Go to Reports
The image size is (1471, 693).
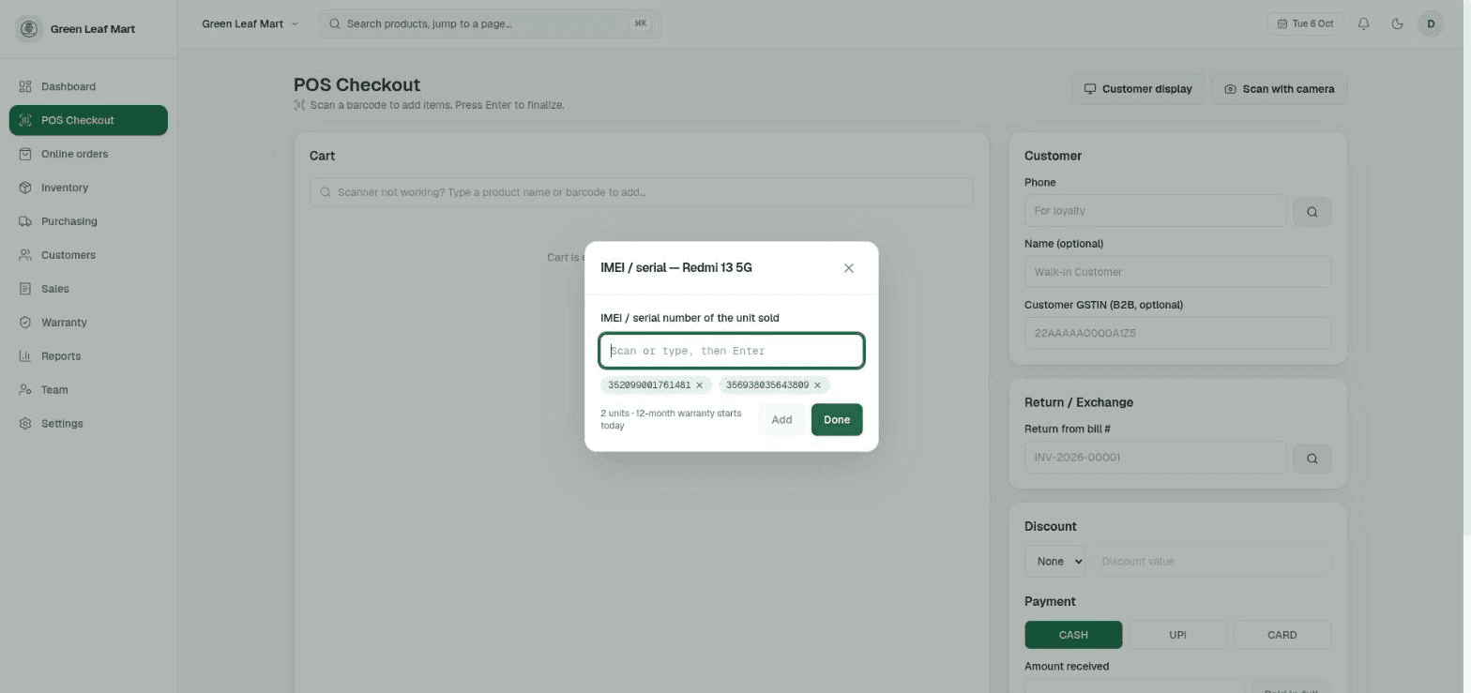(88, 356)
